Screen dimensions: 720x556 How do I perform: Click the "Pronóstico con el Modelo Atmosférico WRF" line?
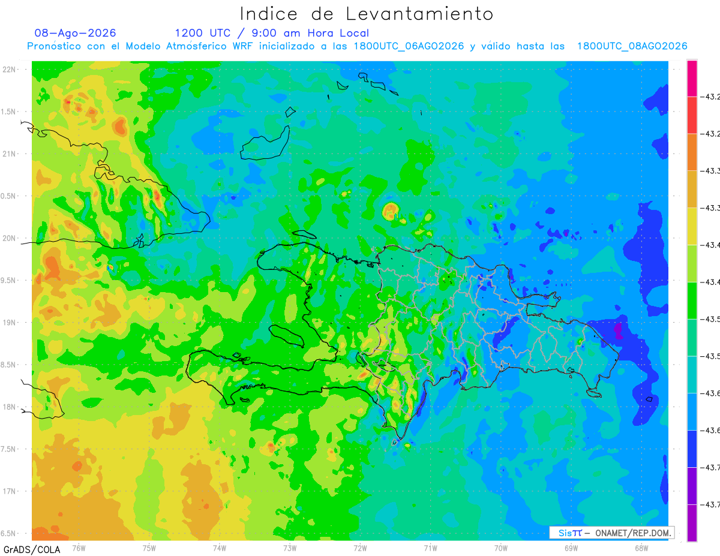(357, 46)
